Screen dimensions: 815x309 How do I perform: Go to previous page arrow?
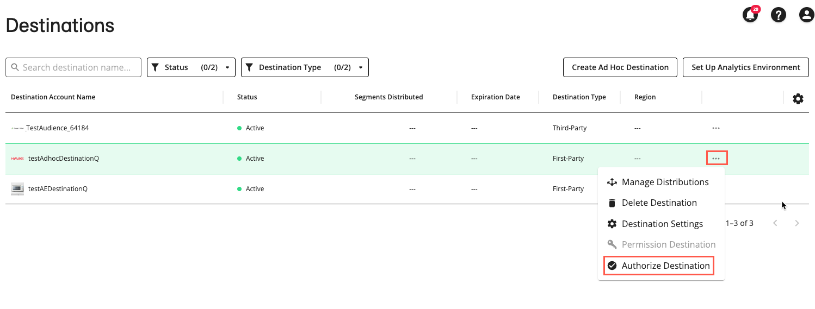(x=775, y=223)
